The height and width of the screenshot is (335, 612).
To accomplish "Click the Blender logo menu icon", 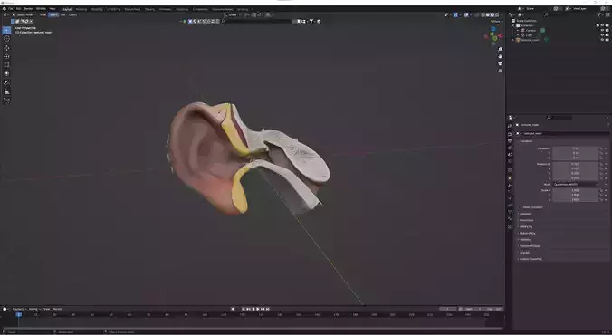I will click(x=5, y=8).
